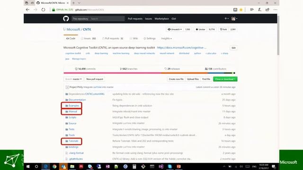Open Chrome from the taskbar
This screenshot has height=170, width=303.
pos(54,167)
